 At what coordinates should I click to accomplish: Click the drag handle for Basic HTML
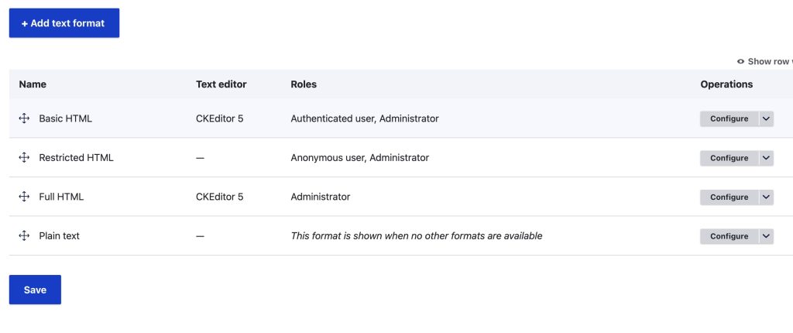coord(24,118)
